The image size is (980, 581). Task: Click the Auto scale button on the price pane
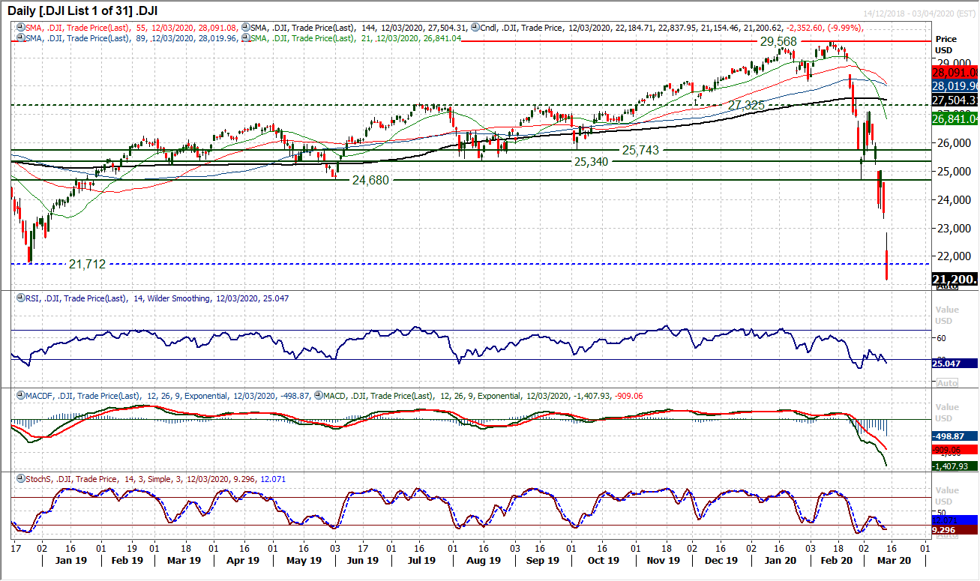(x=947, y=286)
